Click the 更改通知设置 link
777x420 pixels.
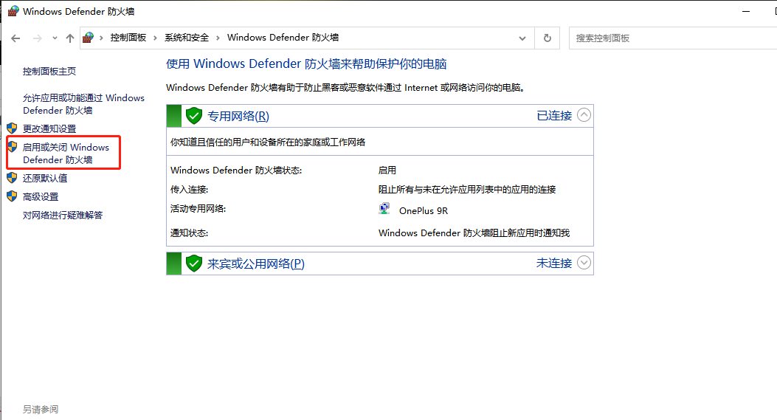[49, 129]
